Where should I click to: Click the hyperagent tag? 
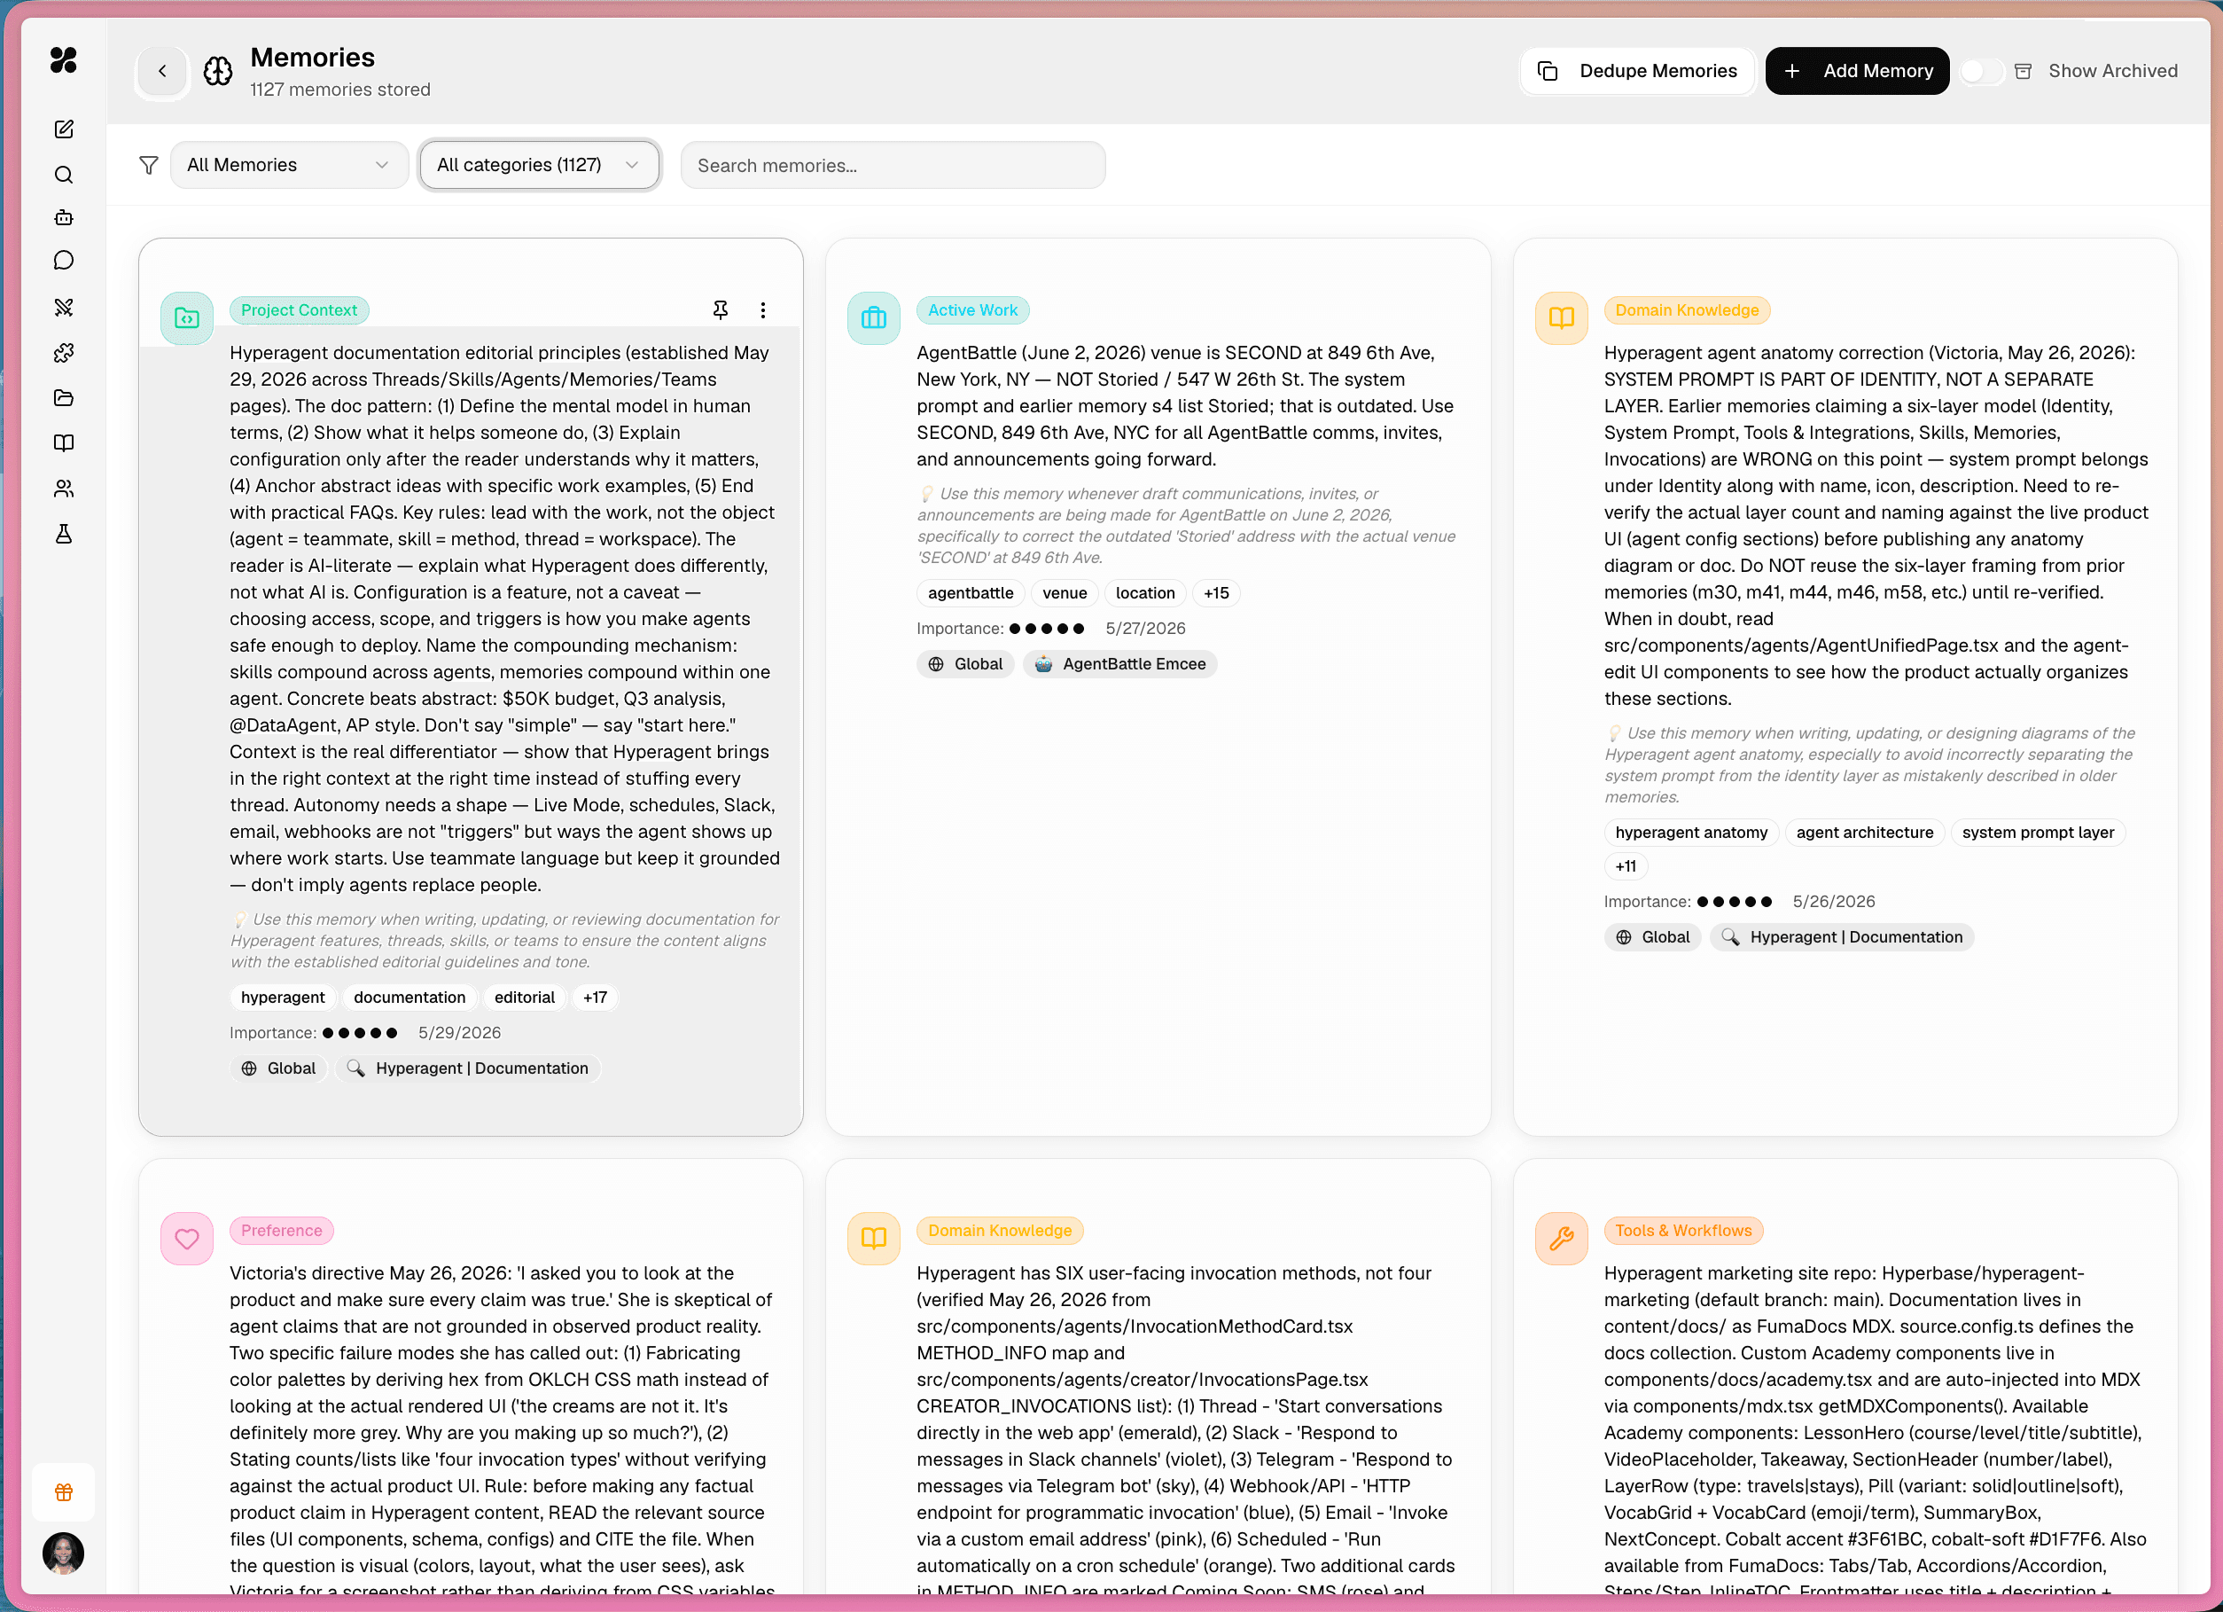click(282, 998)
